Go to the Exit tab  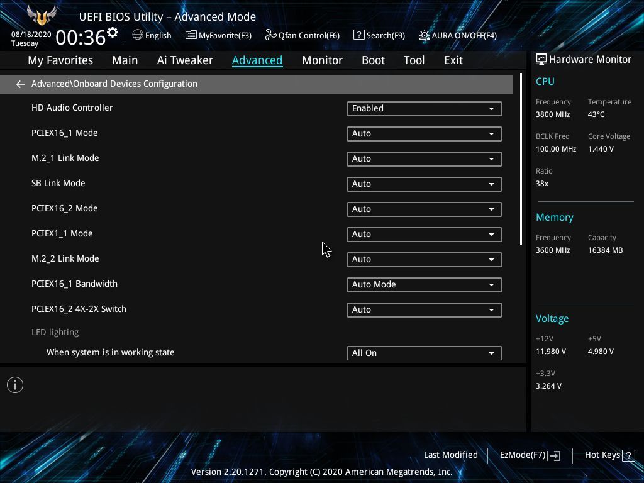click(x=453, y=60)
